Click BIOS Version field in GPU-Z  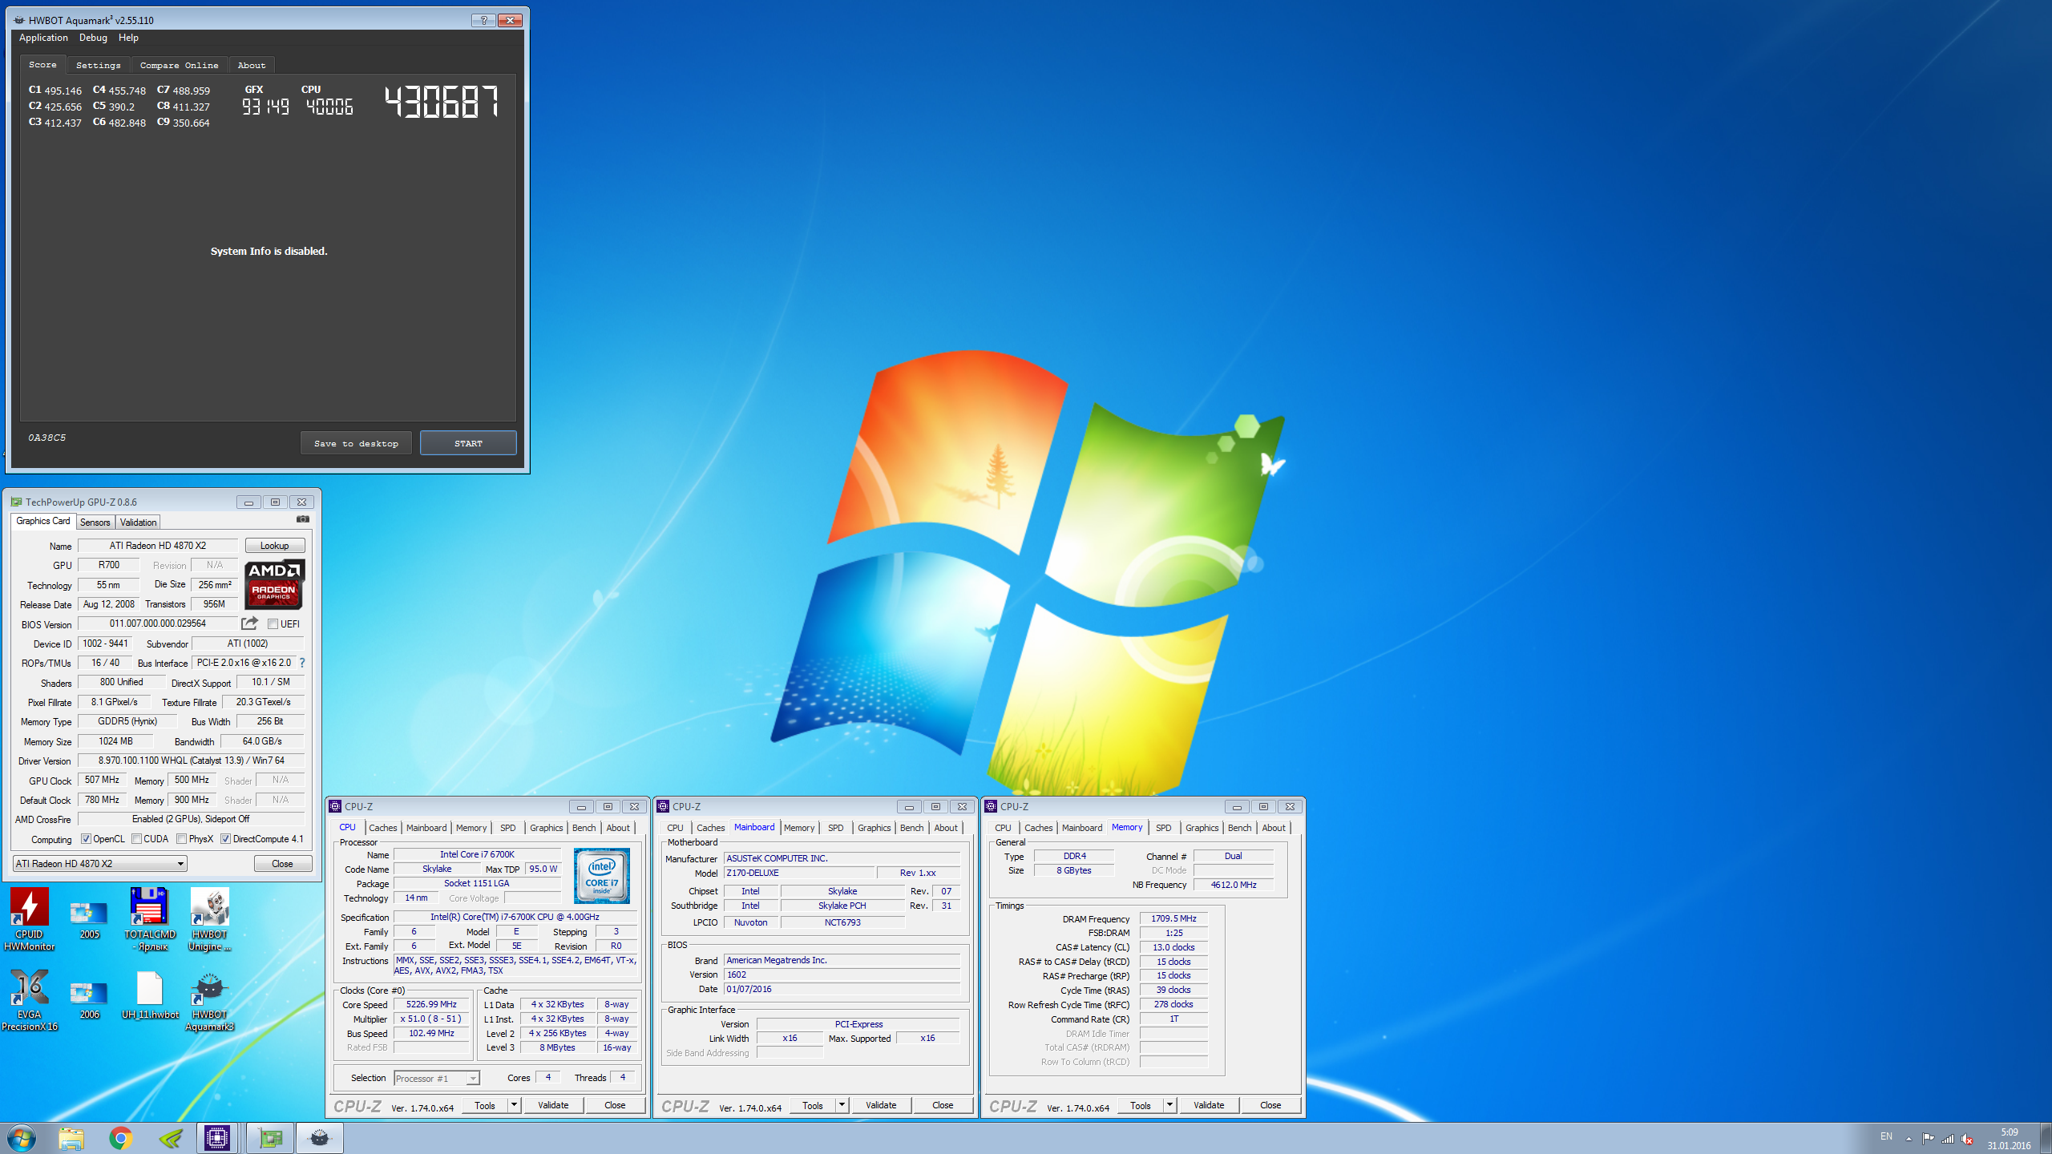[158, 623]
